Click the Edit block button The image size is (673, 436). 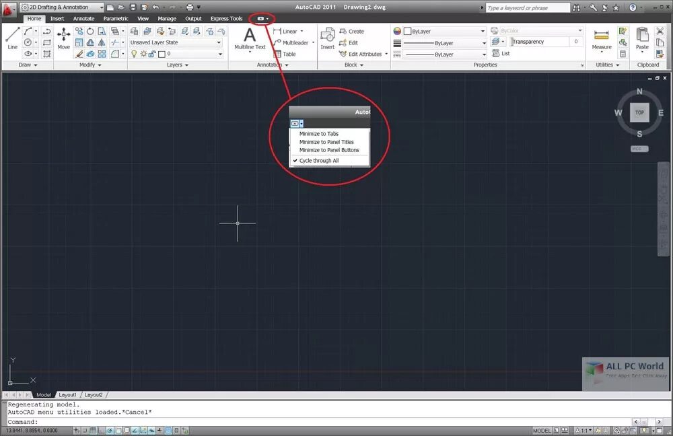pyautogui.click(x=348, y=42)
